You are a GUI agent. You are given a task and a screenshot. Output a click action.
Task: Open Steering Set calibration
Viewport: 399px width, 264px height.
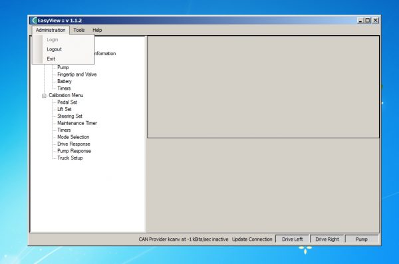click(70, 116)
